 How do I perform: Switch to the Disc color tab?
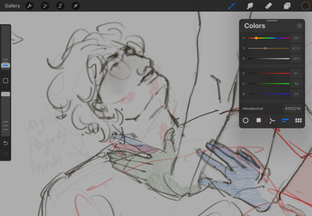(x=246, y=120)
